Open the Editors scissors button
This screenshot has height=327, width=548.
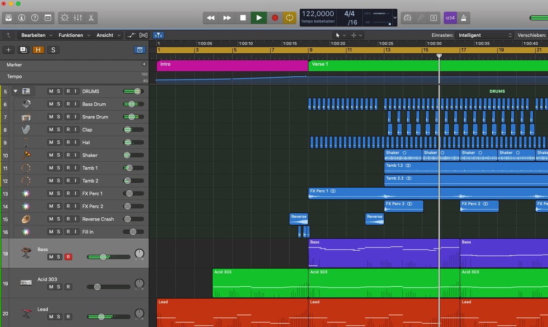coord(91,18)
